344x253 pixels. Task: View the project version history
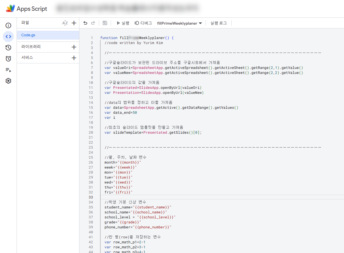[8, 48]
